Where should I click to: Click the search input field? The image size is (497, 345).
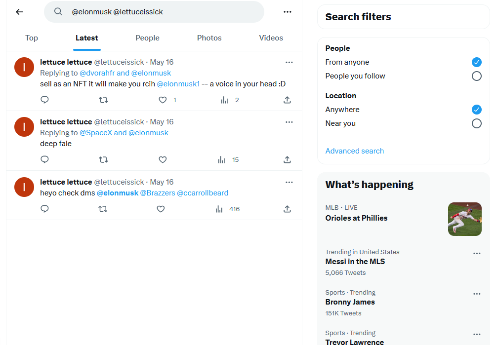154,12
